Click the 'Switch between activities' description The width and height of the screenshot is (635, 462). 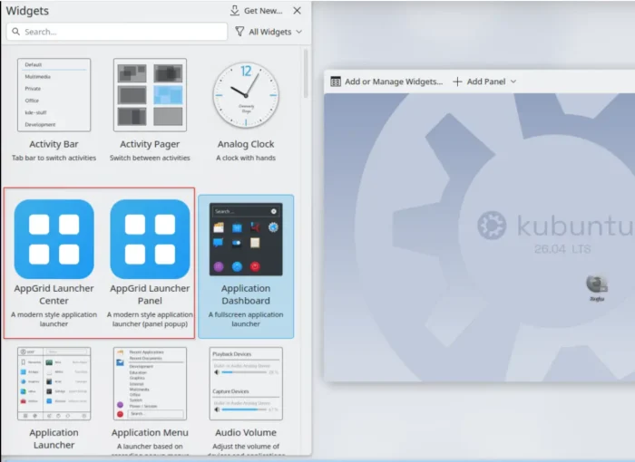[150, 158]
